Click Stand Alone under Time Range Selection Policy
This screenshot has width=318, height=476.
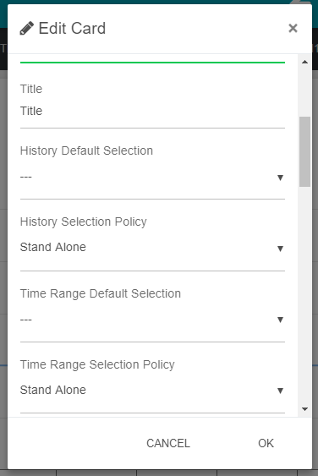point(52,390)
